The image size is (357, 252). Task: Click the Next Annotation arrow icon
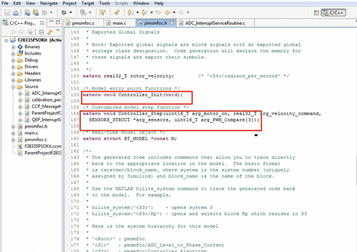pyautogui.click(x=130, y=12)
